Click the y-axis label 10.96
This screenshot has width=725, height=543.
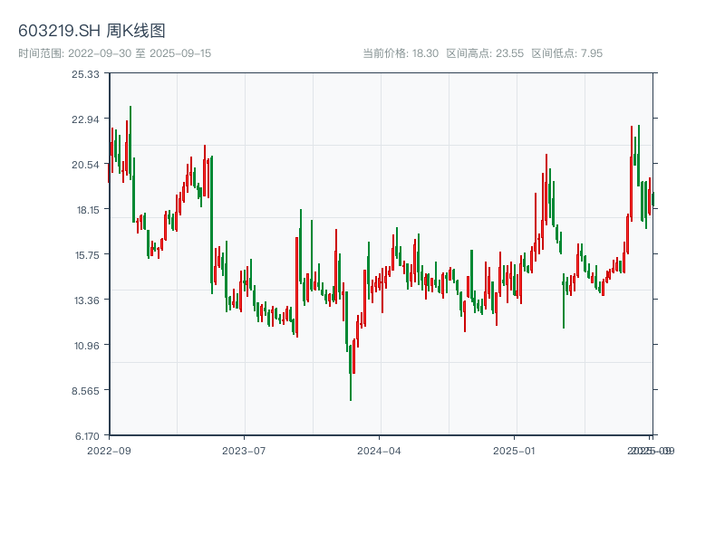tap(86, 346)
